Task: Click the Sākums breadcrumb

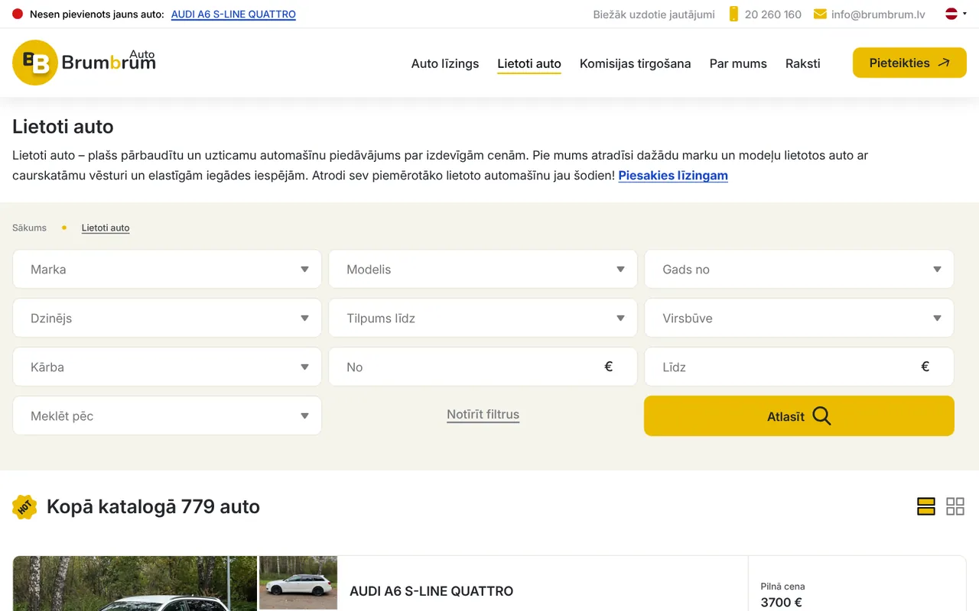Action: pos(29,228)
